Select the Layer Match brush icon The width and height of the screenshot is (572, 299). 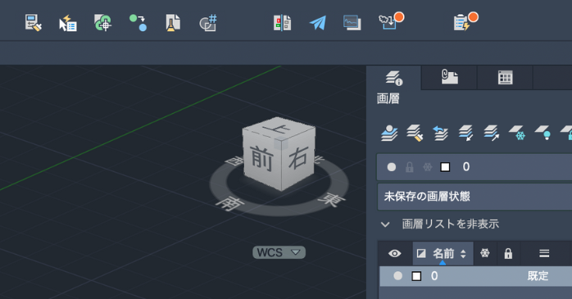[415, 133]
